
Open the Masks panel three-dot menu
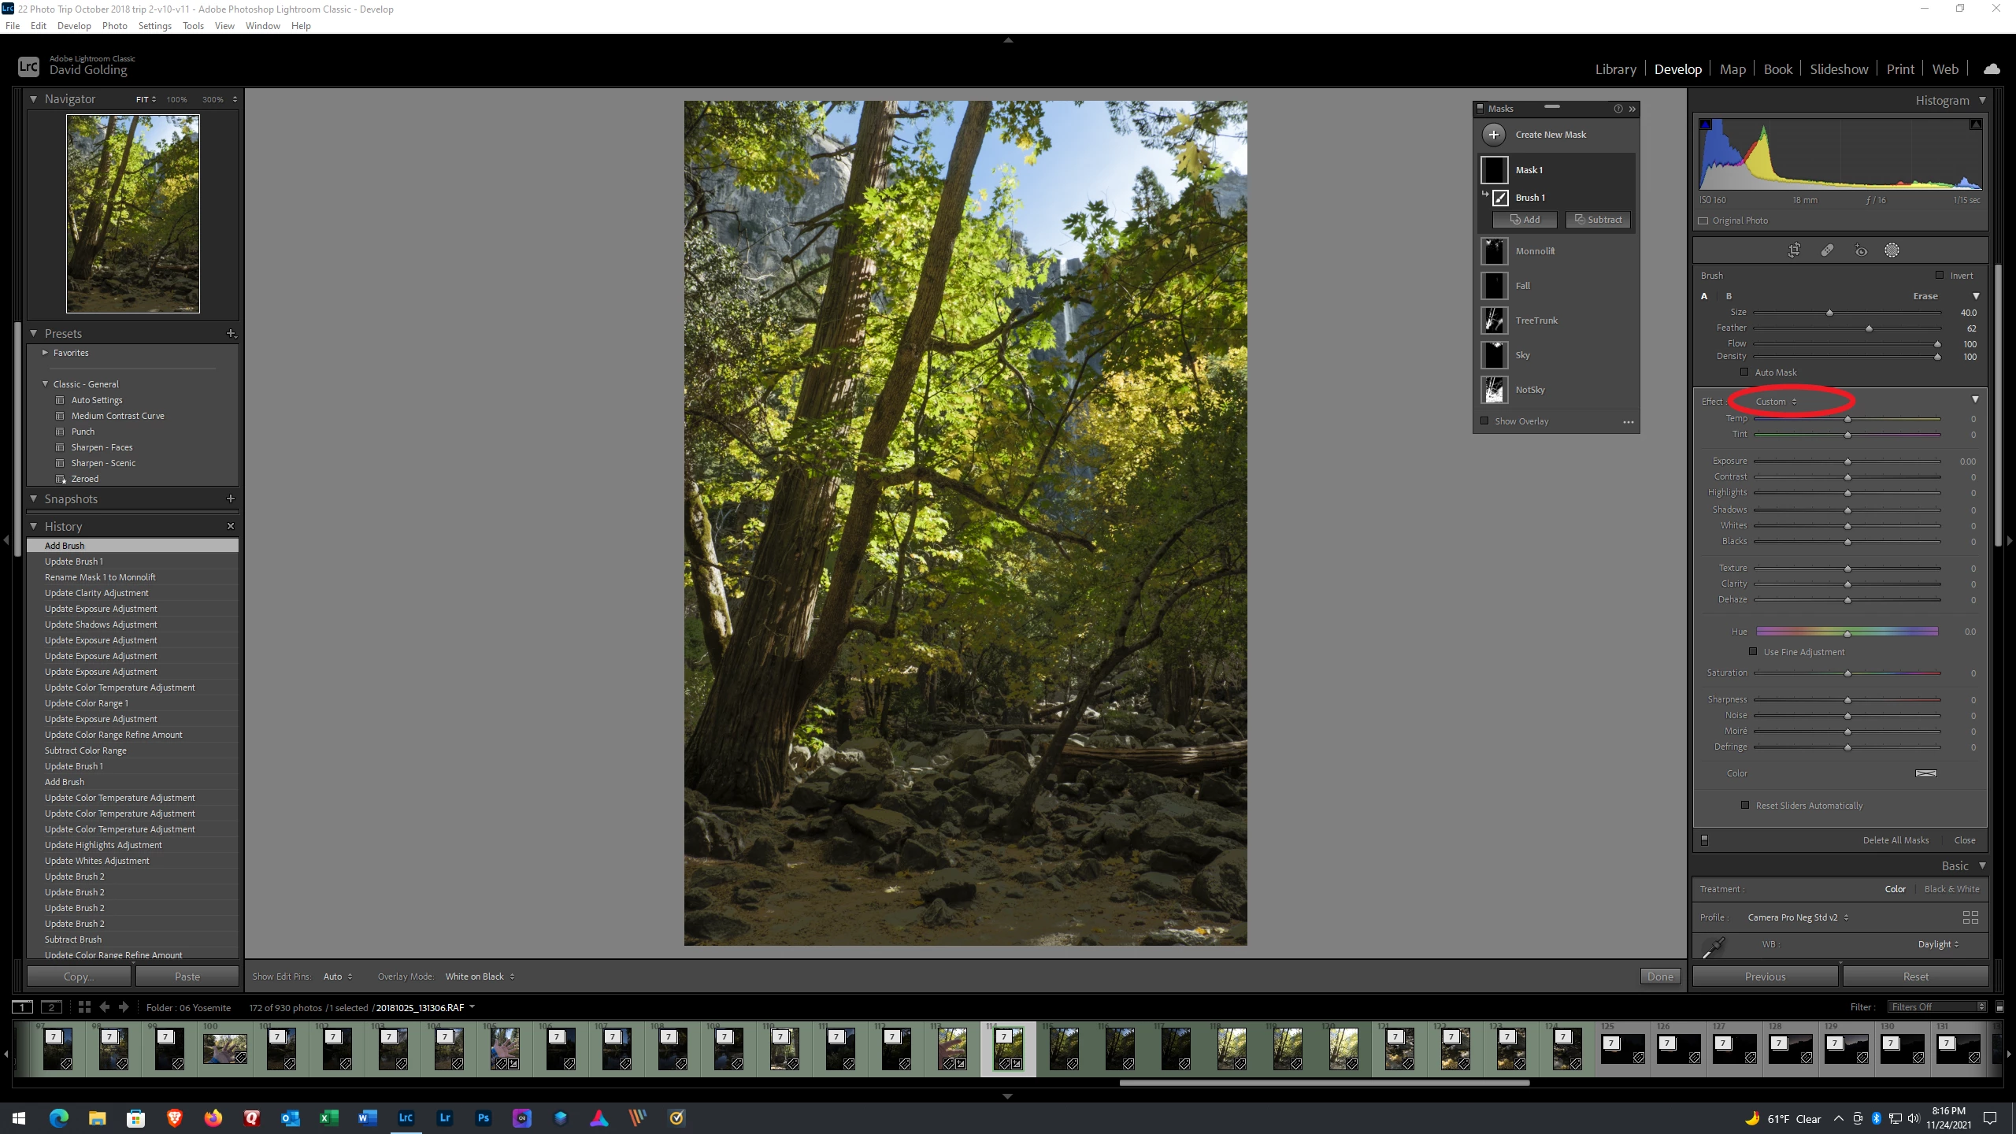(1628, 422)
